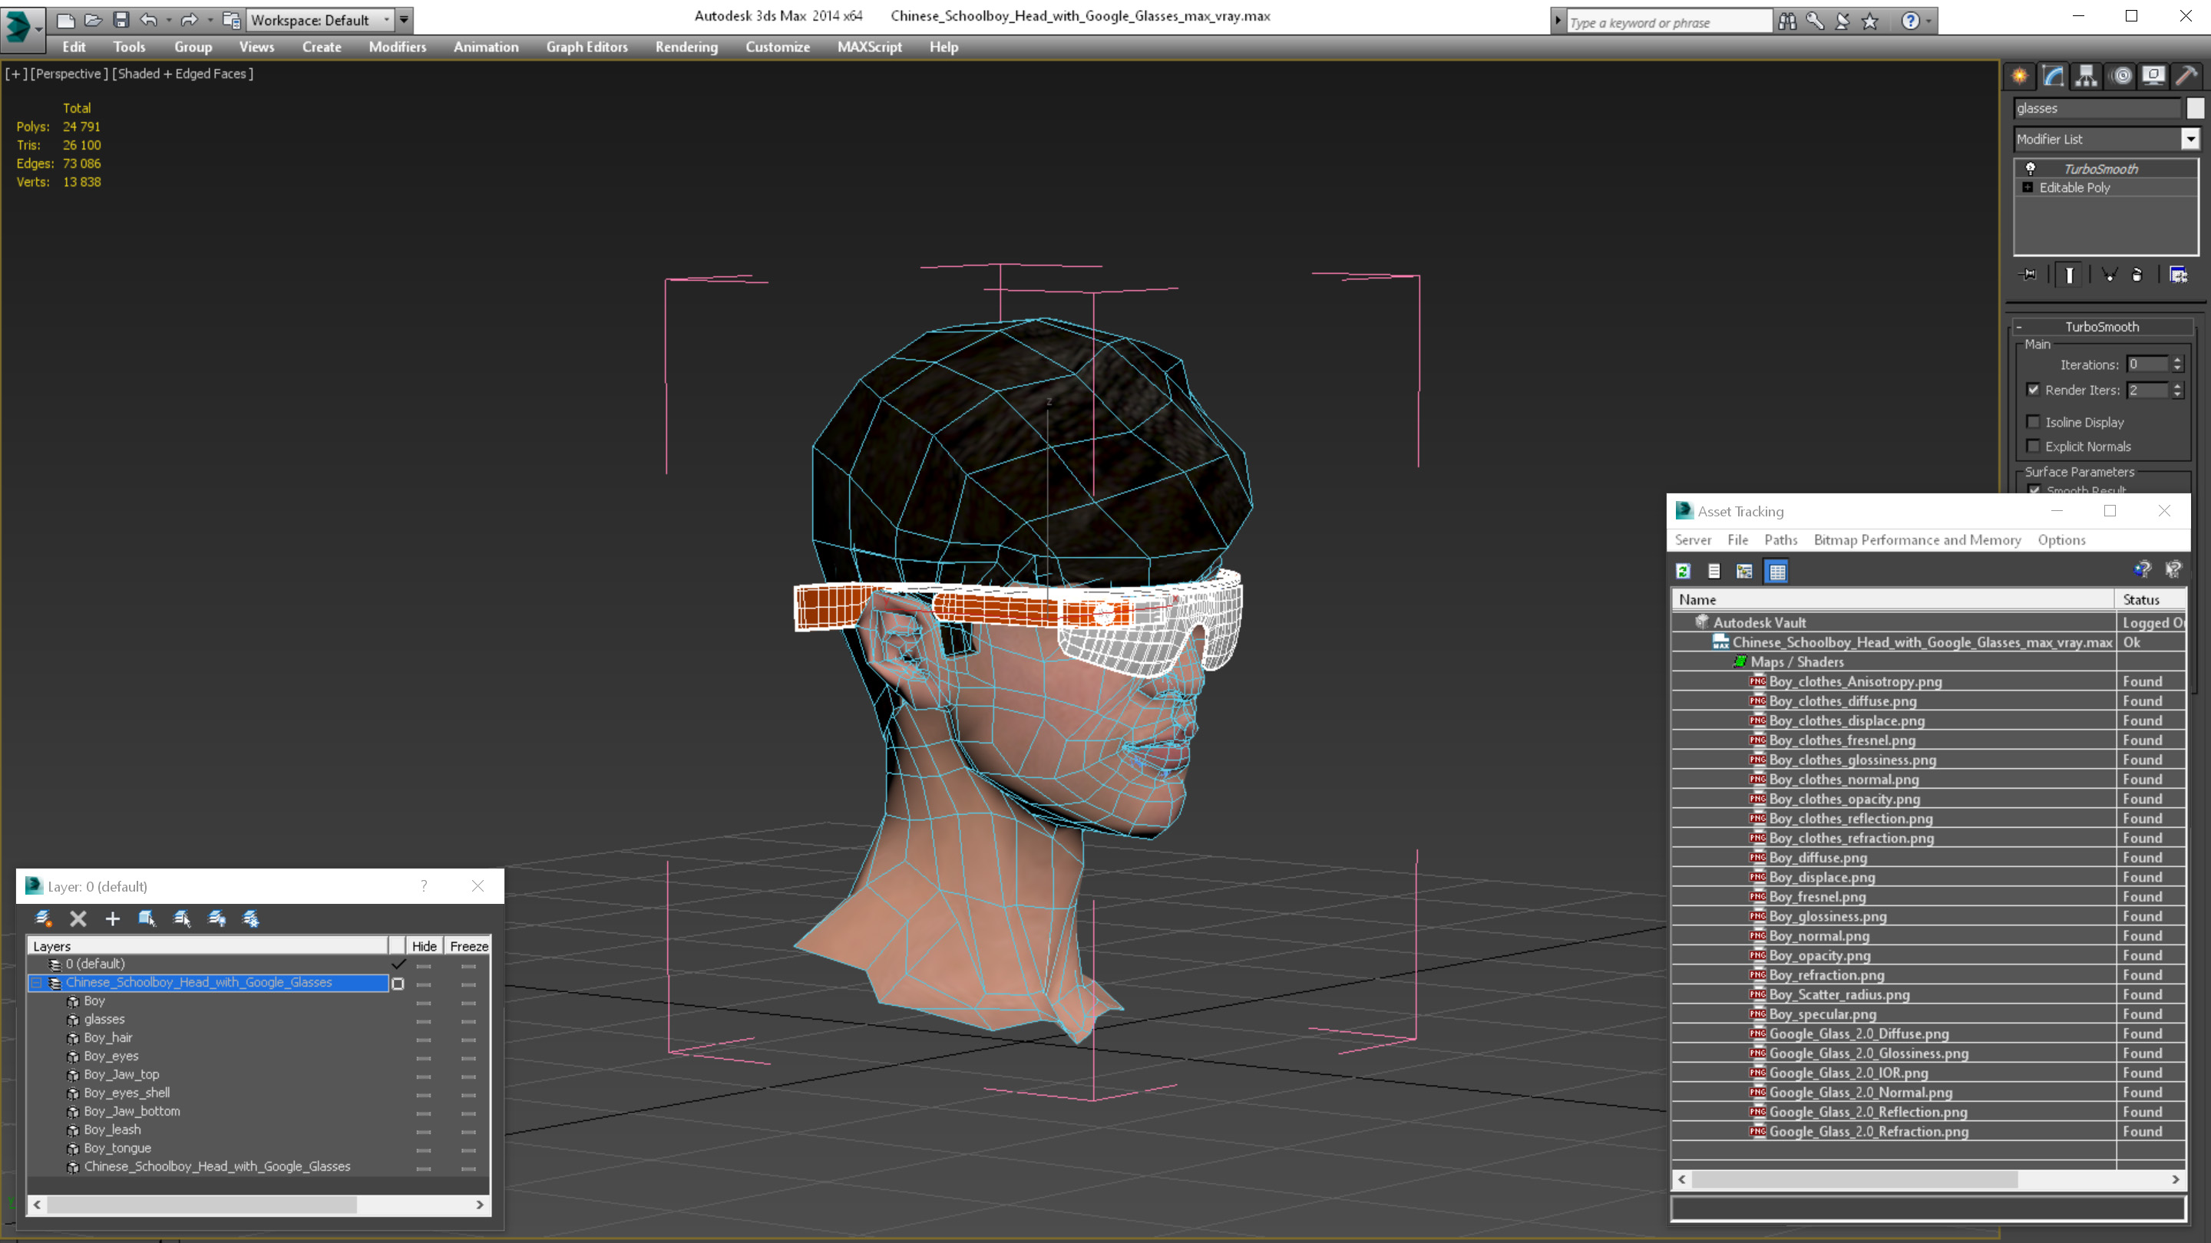Screen dimensions: 2211x1243
Task: Save the scene using the floppy icon
Action: (121, 20)
